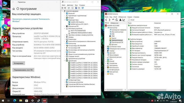The height and width of the screenshot is (103, 184).
Task: Open the Справка menu in Device Manager
Action: point(82,5)
